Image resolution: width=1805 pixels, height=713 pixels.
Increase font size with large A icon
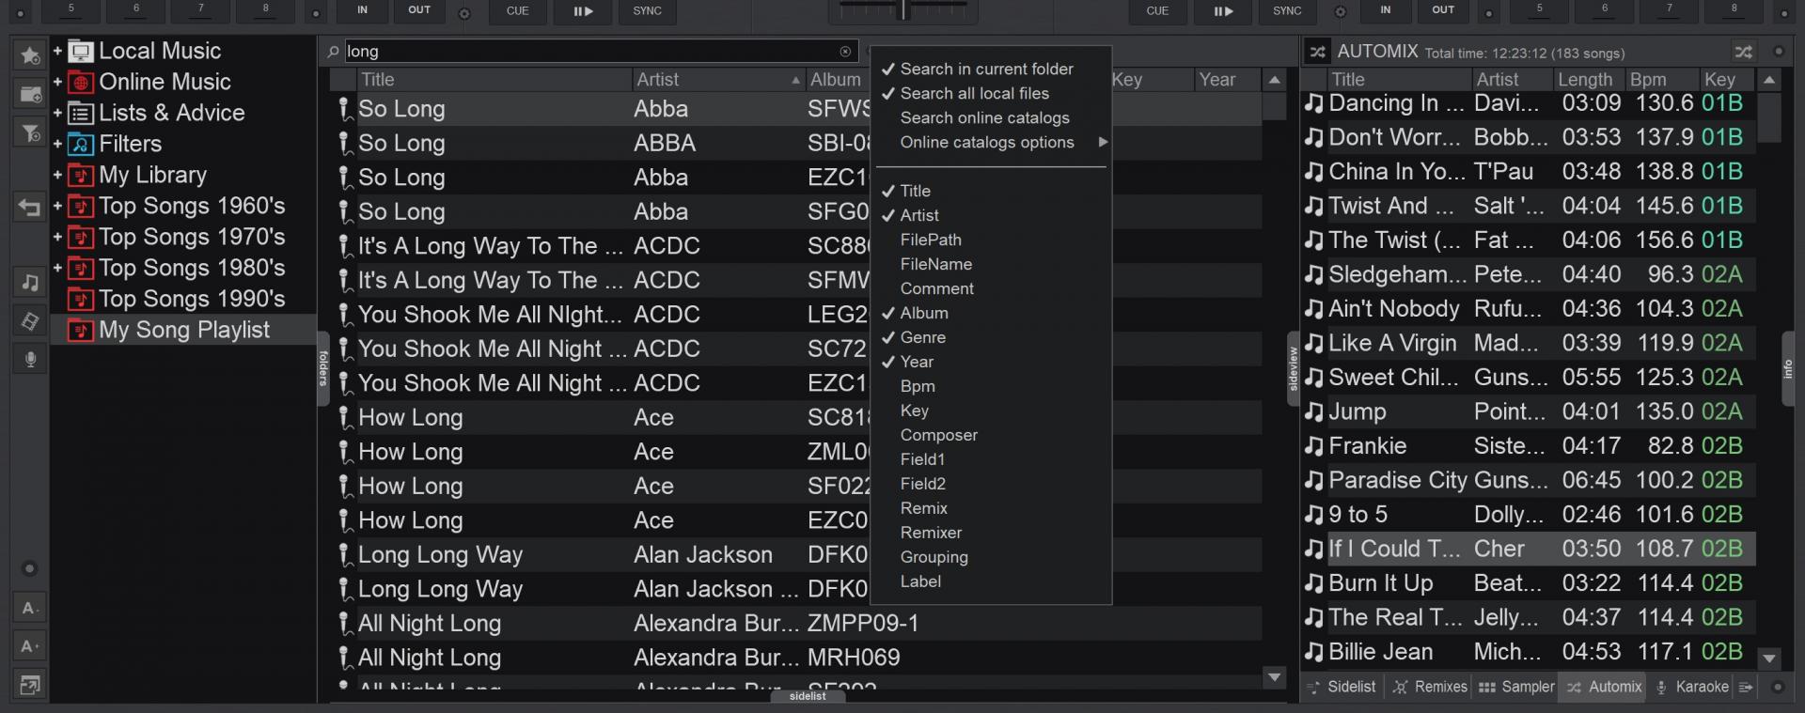(30, 646)
